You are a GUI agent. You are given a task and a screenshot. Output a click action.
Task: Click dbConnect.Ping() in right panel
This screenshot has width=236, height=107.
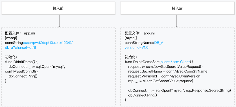click(143, 95)
